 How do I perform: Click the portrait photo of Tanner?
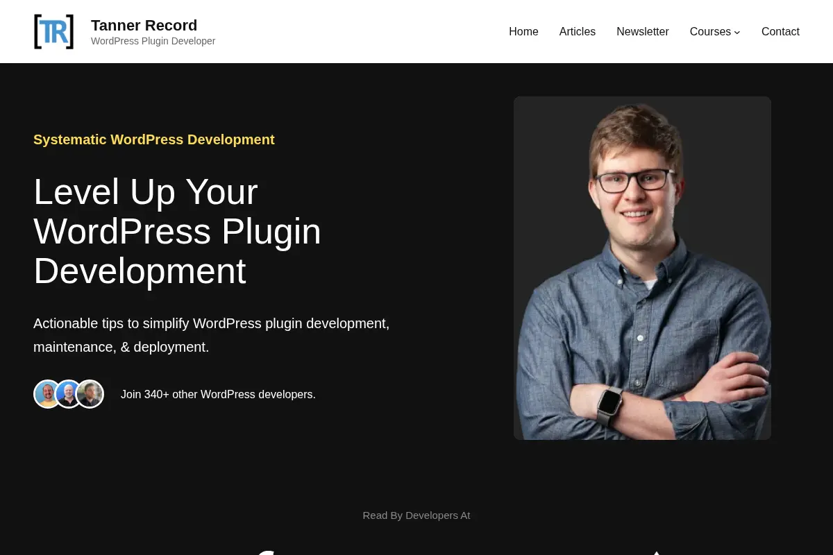(642, 268)
